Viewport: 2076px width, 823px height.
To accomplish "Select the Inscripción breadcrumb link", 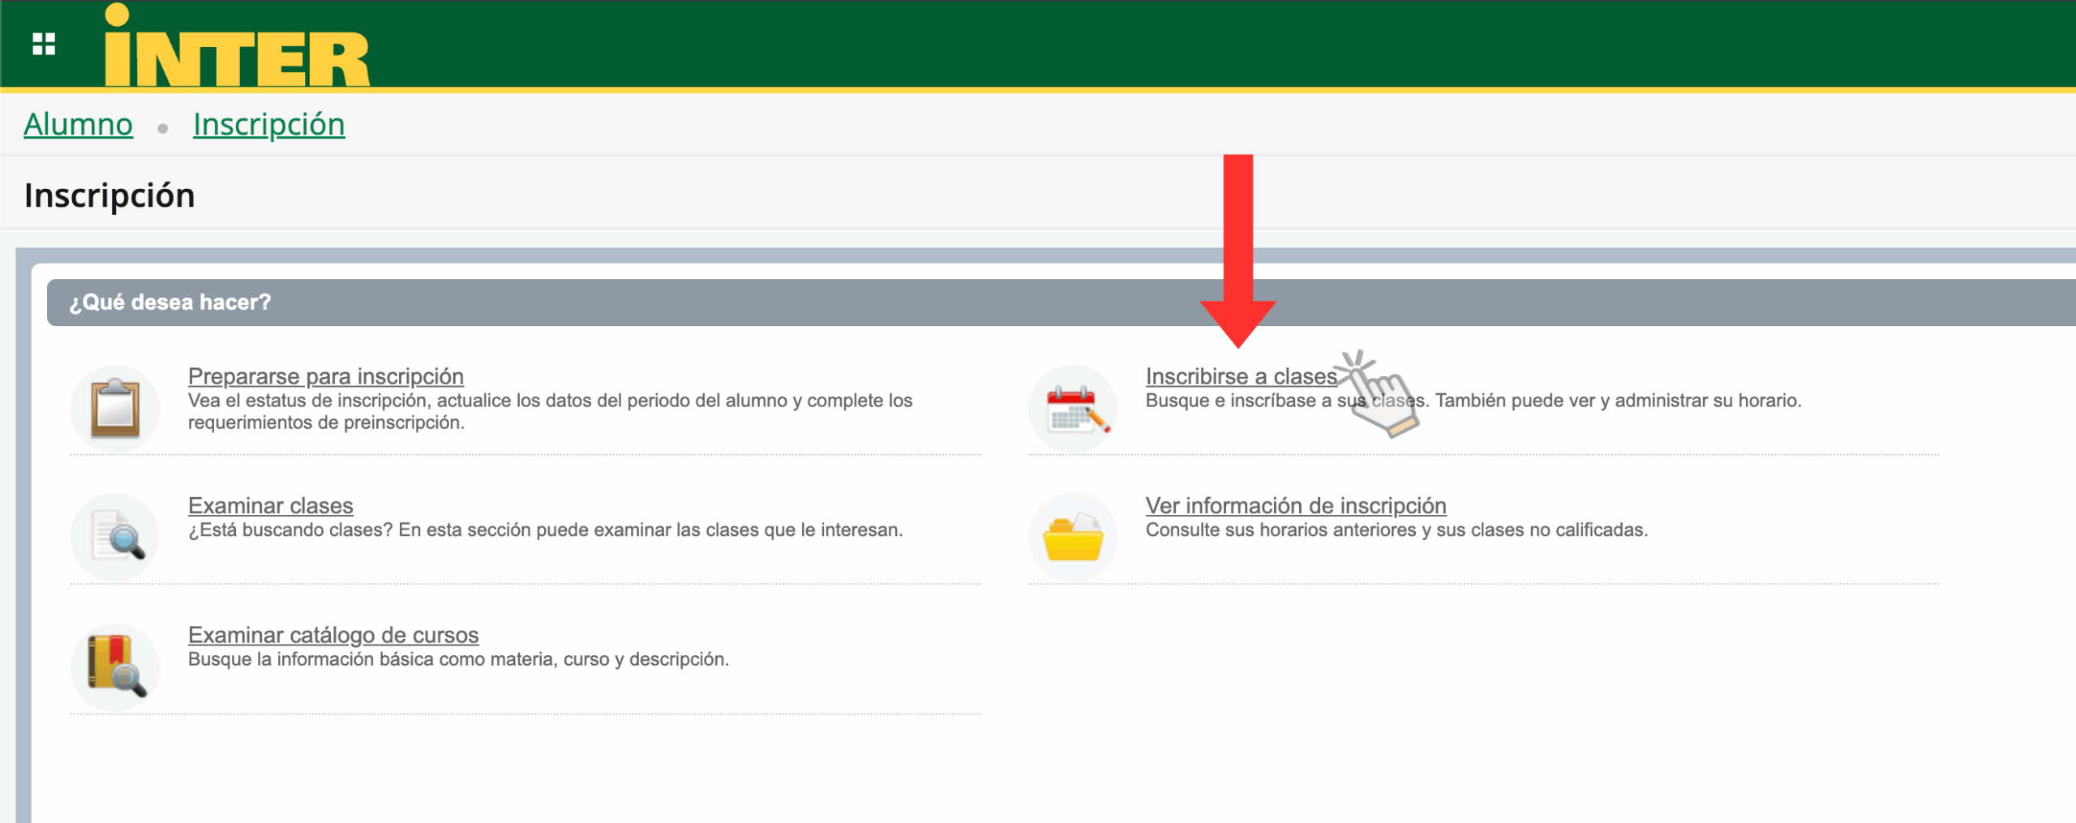I will [268, 125].
